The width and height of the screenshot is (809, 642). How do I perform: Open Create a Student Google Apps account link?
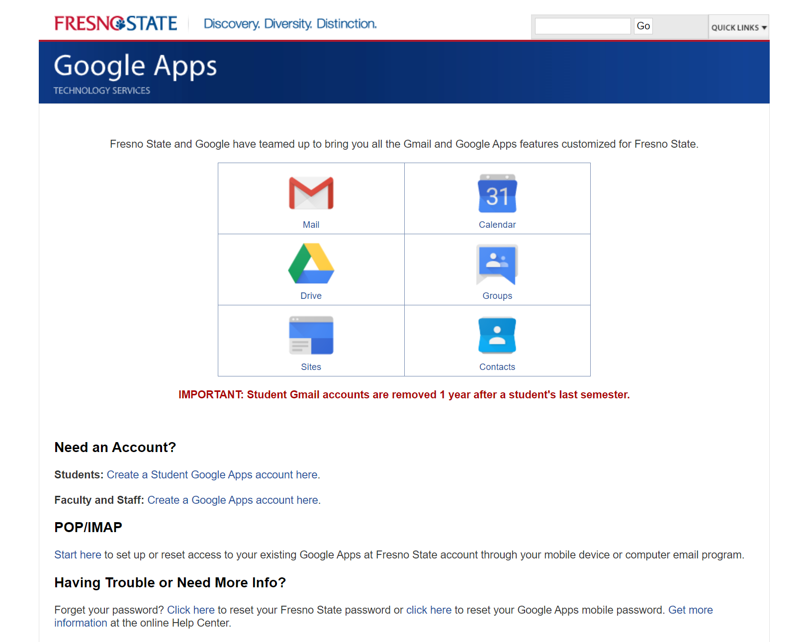click(x=213, y=475)
